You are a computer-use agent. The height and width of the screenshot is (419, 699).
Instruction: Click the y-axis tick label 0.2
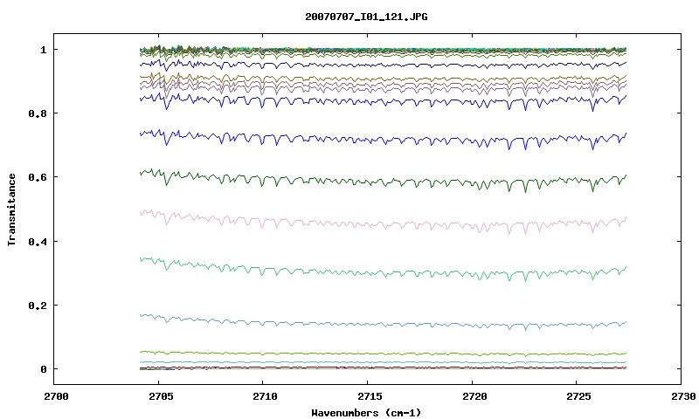pyautogui.click(x=38, y=306)
